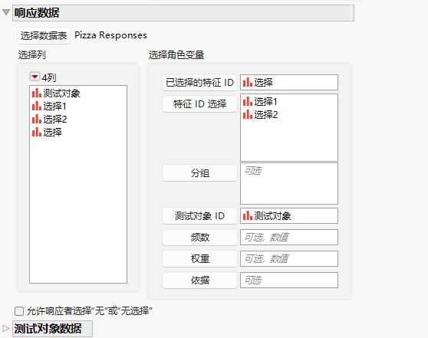428x338 pixels.
Task: Click the 依据 role button
Action: (x=199, y=281)
